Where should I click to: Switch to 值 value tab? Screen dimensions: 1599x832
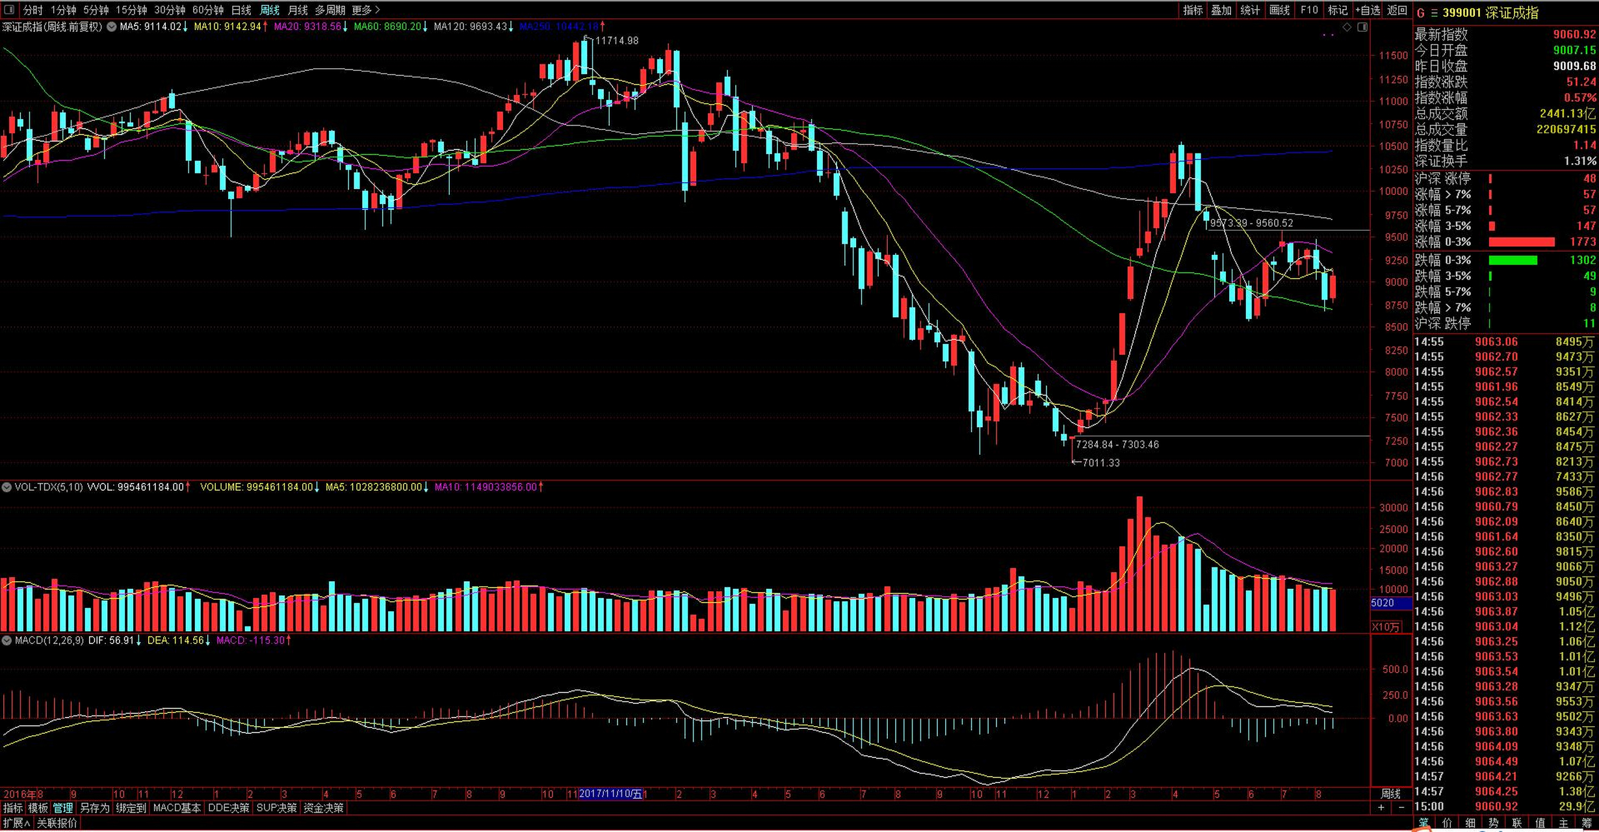coord(1540,824)
